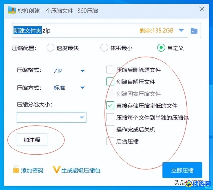The height and width of the screenshot is (190, 213).
Task: Select the 体积最小 radio option
Action: 104,48
